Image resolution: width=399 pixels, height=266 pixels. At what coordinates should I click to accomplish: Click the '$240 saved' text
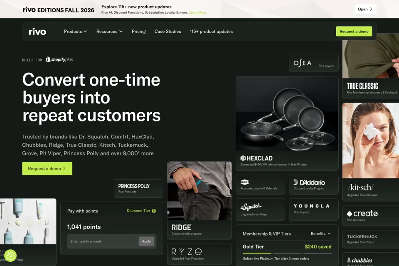tap(318, 246)
